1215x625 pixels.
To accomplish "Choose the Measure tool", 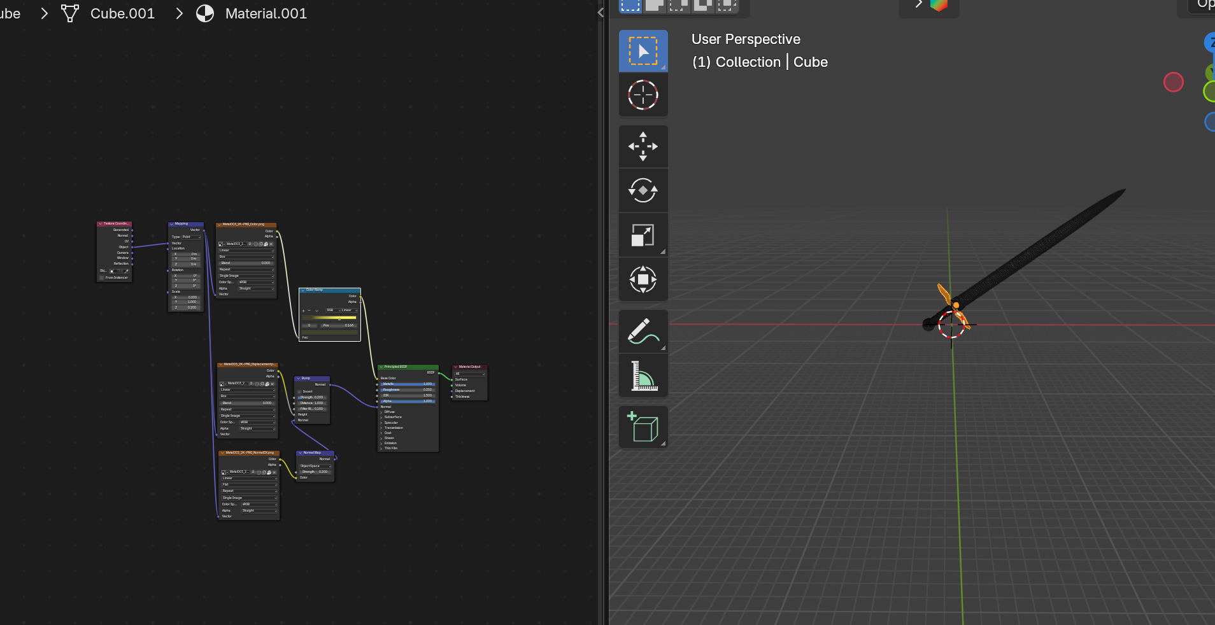I will 643,376.
